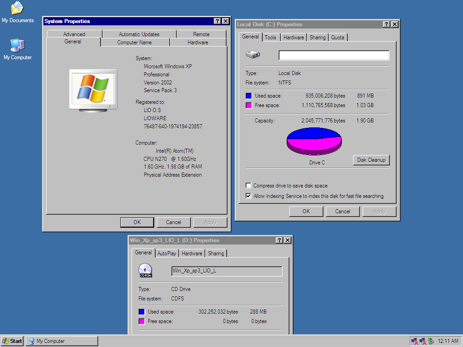This screenshot has width=463, height=347.
Task: Switch to the Computer Name tab
Action: pyautogui.click(x=135, y=42)
